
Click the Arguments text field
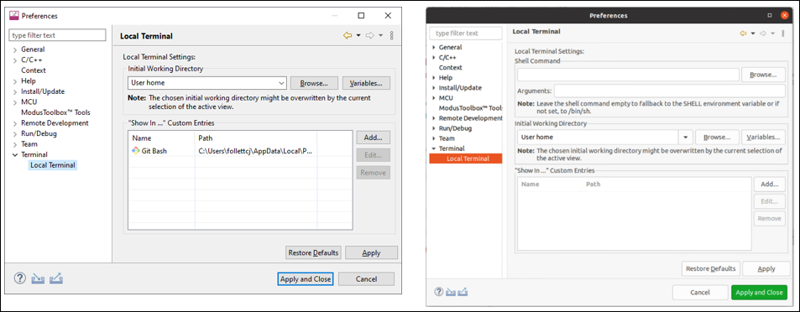pos(670,91)
